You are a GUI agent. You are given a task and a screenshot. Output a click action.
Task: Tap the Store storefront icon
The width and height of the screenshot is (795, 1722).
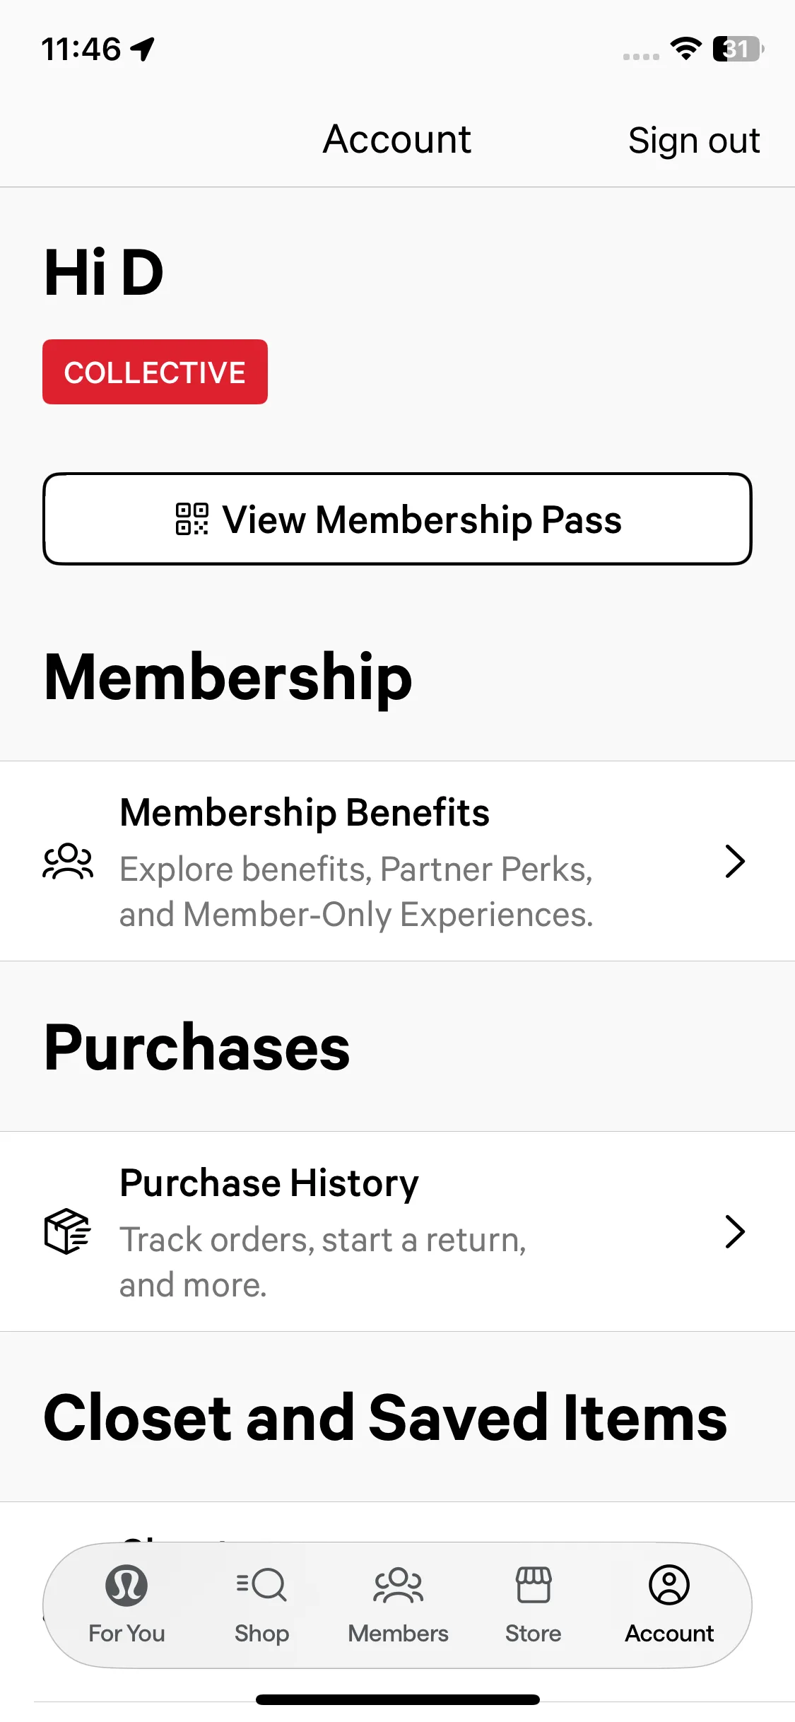click(534, 1584)
